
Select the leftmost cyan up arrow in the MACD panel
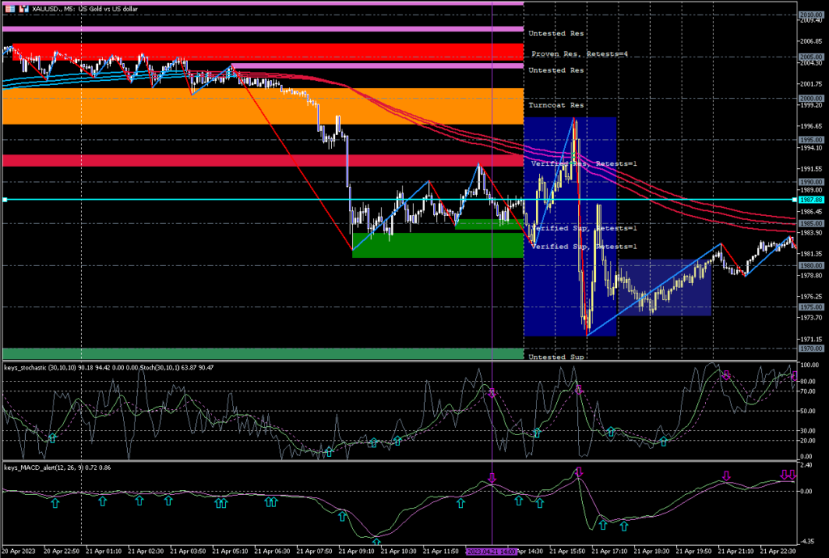(55, 503)
